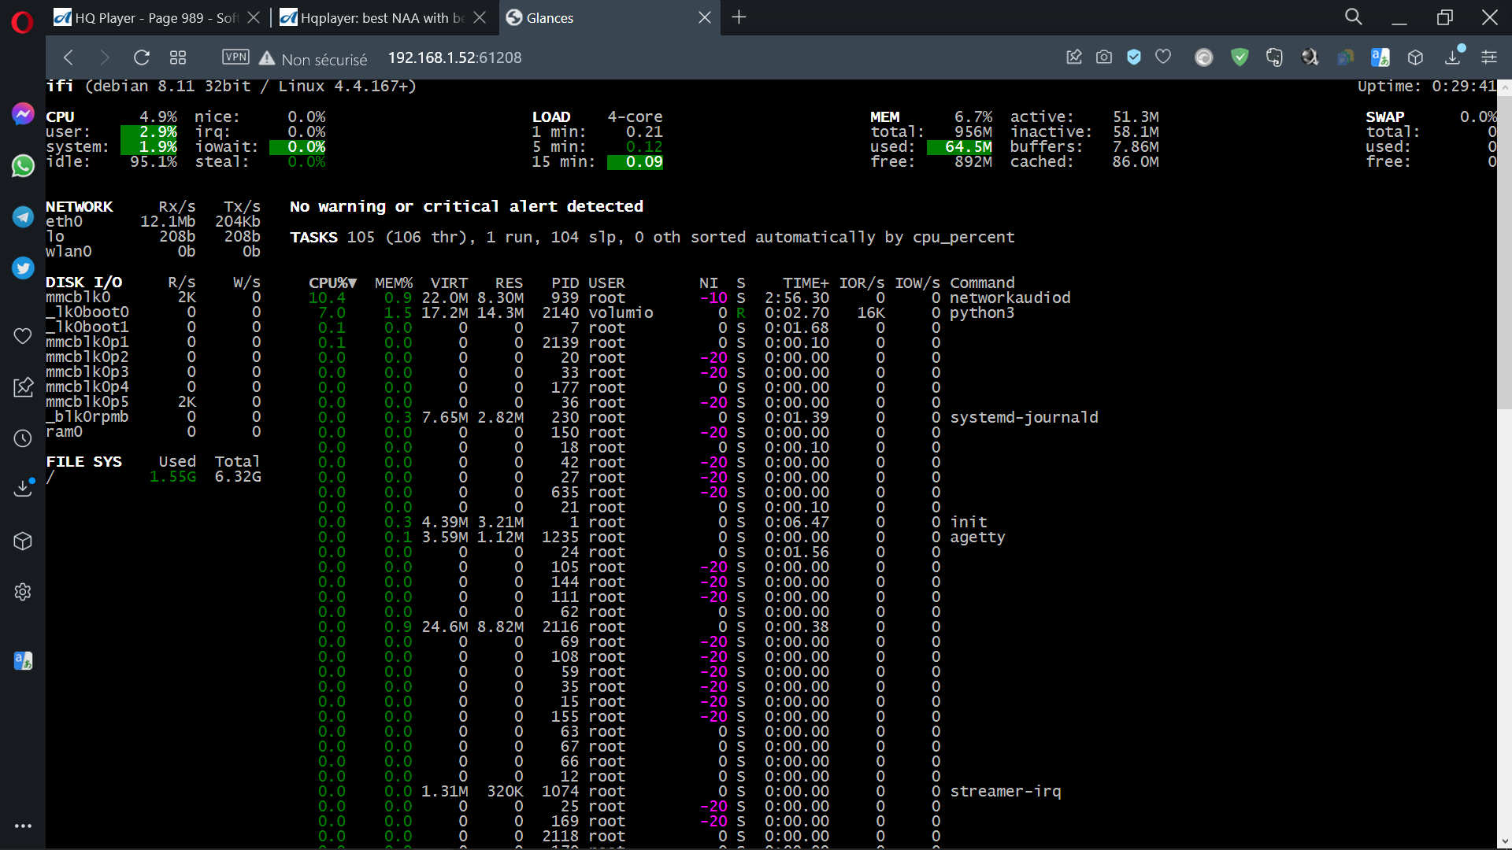
Task: Open a new tab with plus button
Action: [739, 17]
